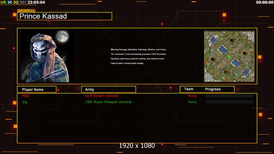Click GLA Stealth General army entry
The width and height of the screenshot is (274, 154).
click(102, 96)
